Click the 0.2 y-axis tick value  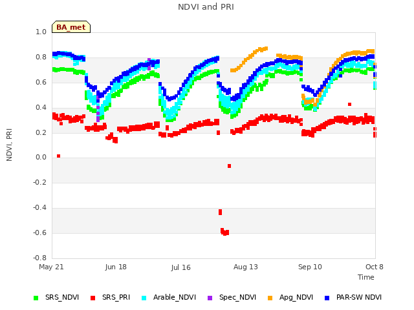pyautogui.click(x=41, y=132)
